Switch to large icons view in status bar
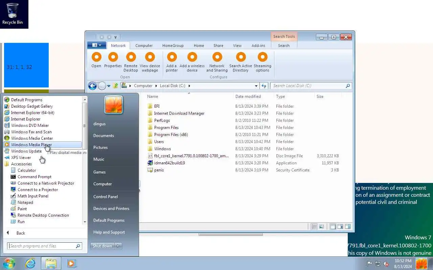This screenshot has width=433, height=270. click(x=321, y=227)
